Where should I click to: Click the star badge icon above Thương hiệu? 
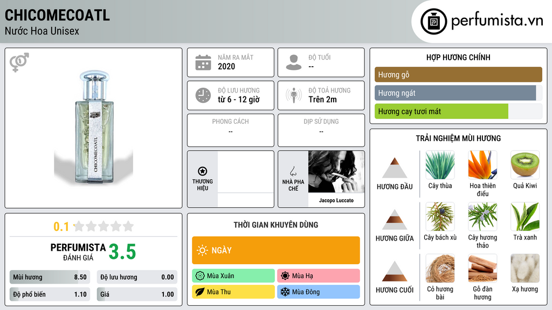point(203,171)
